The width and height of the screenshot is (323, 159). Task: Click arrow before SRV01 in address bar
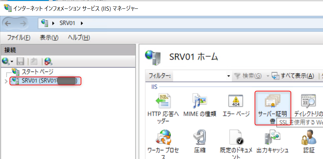tap(54, 24)
